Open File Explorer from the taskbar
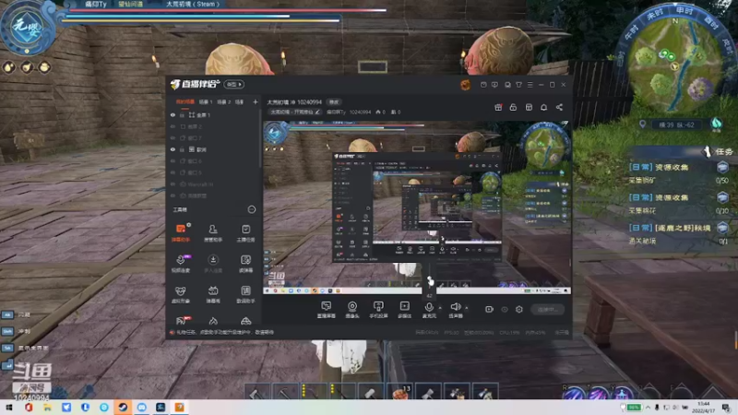The image size is (738, 415). [x=47, y=407]
